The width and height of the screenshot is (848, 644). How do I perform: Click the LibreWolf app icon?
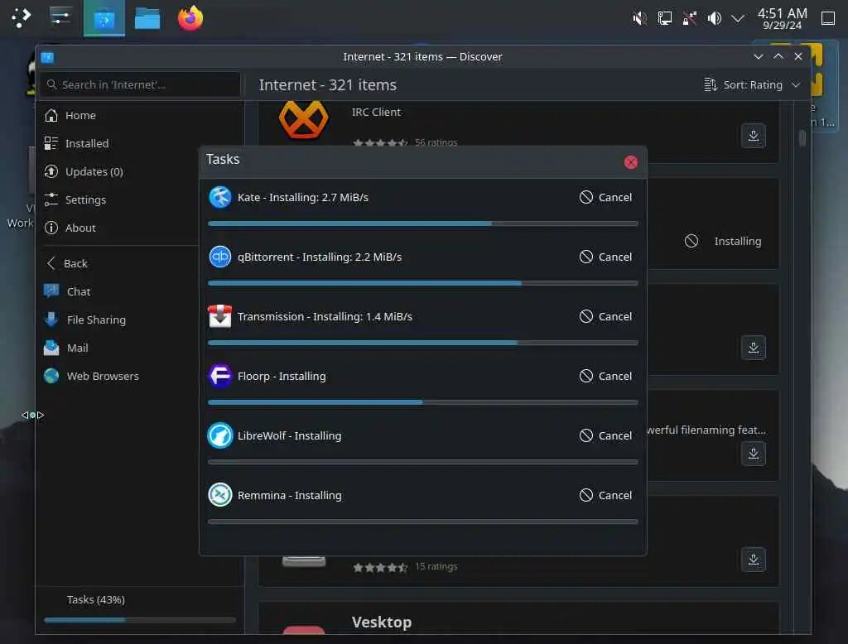click(x=220, y=435)
